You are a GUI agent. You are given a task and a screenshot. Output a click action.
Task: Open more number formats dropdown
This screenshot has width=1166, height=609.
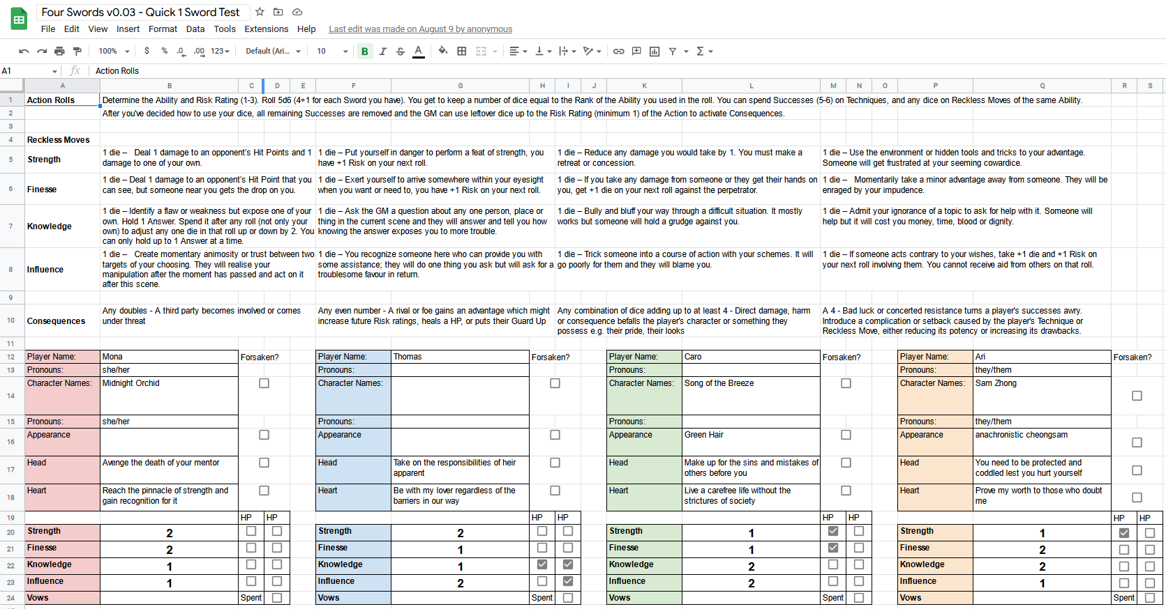click(220, 51)
